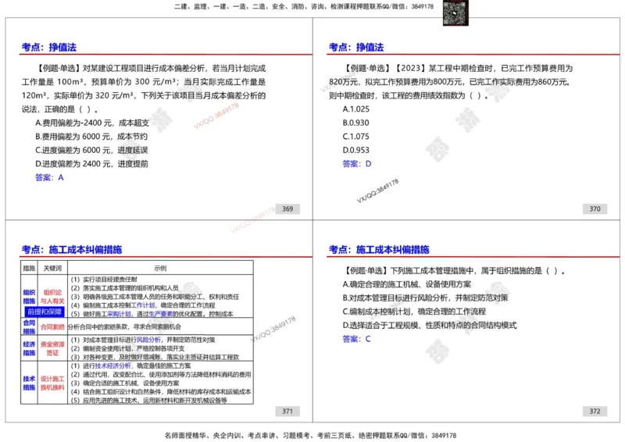Click row (1) 对成本管理目标进行风险分析

pyautogui.click(x=143, y=340)
